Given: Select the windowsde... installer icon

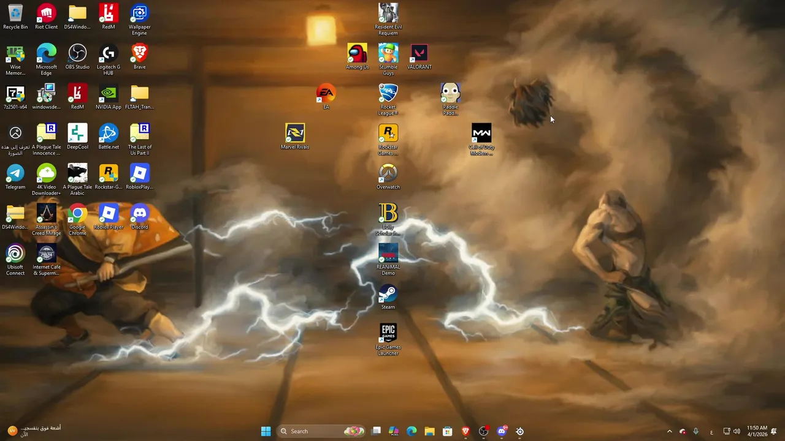Looking at the screenshot, I should click(x=47, y=97).
